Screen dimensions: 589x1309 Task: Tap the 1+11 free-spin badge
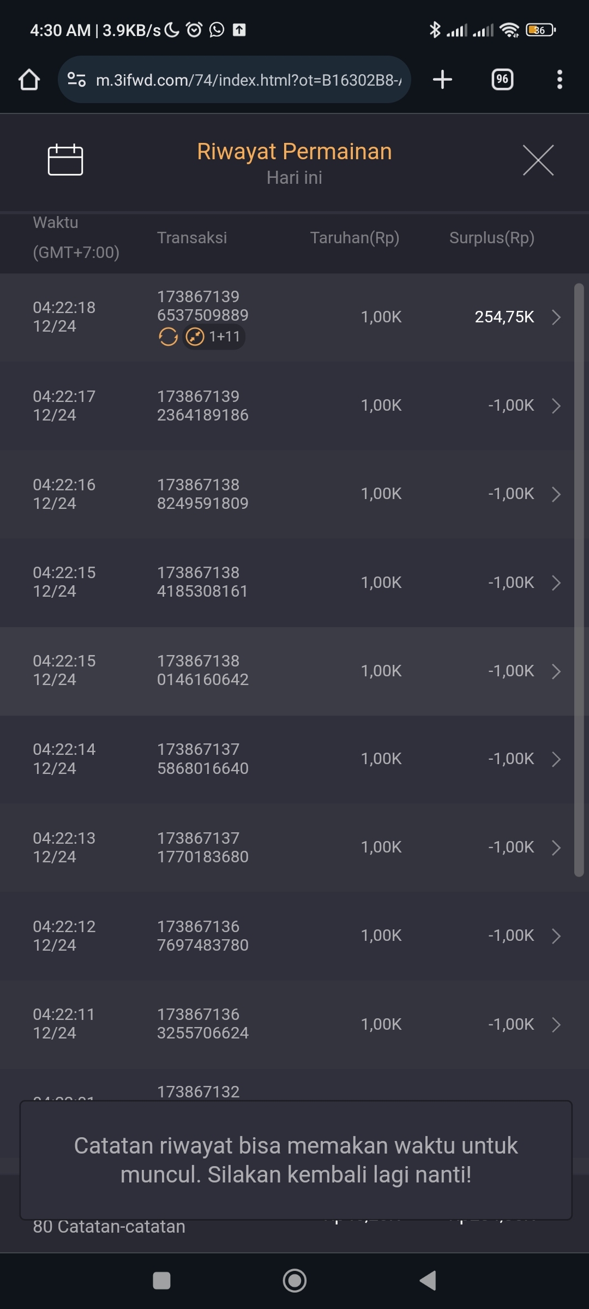pyautogui.click(x=214, y=337)
